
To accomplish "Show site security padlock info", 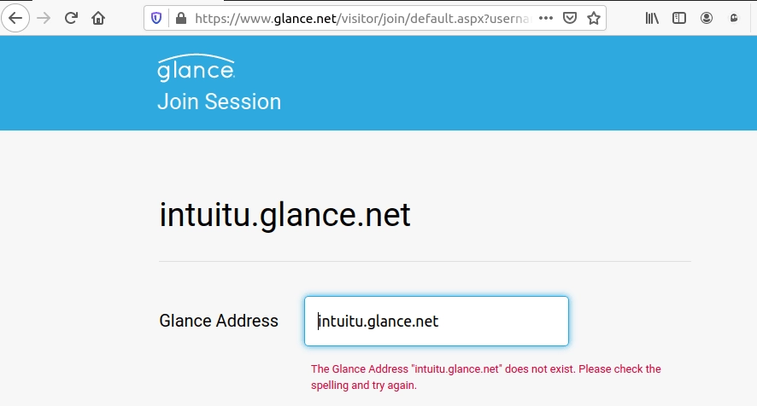I will (x=179, y=17).
